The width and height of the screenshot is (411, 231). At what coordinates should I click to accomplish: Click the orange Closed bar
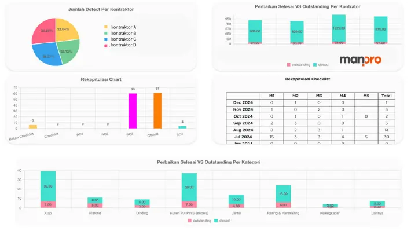(157, 111)
